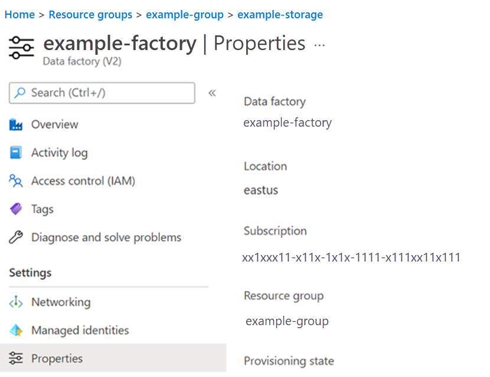Viewport: 490px width, 377px height.
Task: Select Properties in the Settings menu
Action: coord(113,358)
